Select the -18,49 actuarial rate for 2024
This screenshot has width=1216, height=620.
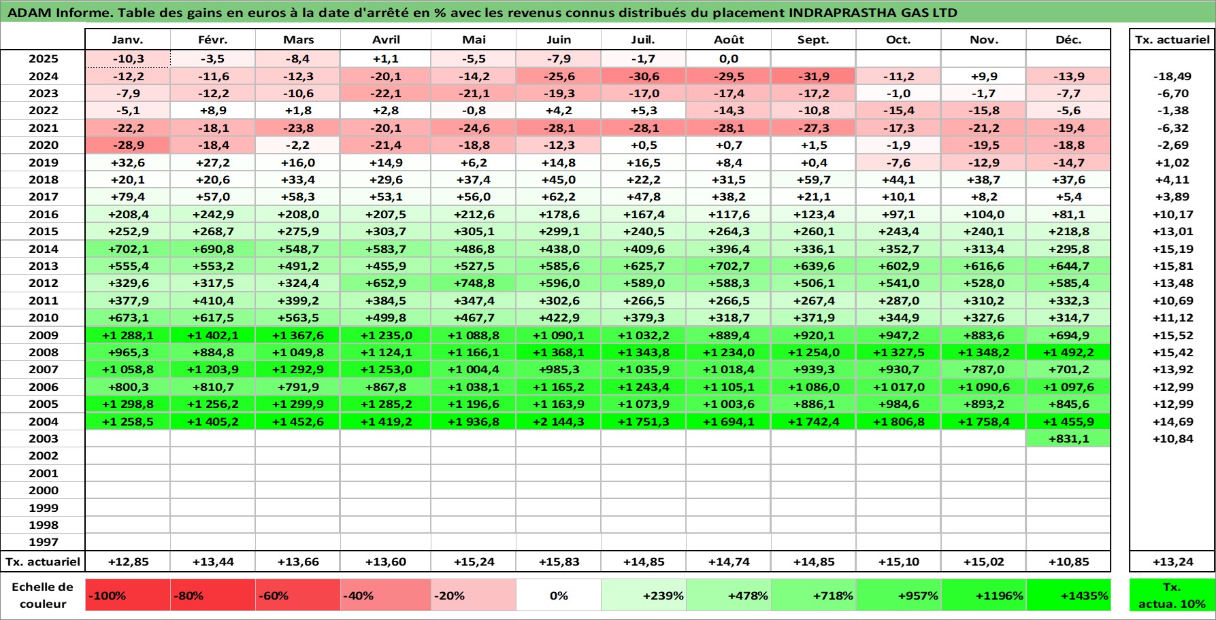[1172, 76]
